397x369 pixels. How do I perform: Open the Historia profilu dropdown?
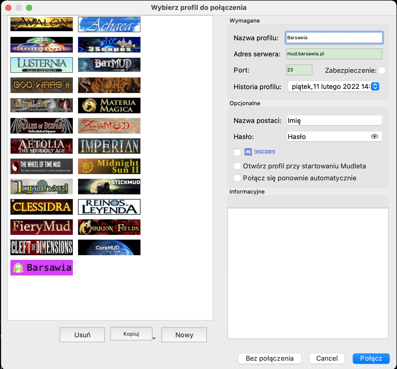pyautogui.click(x=334, y=87)
